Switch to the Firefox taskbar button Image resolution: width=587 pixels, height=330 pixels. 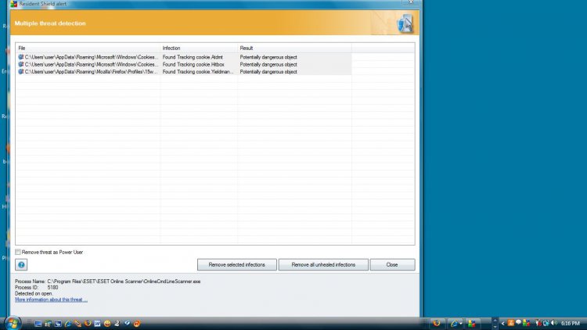(437, 323)
